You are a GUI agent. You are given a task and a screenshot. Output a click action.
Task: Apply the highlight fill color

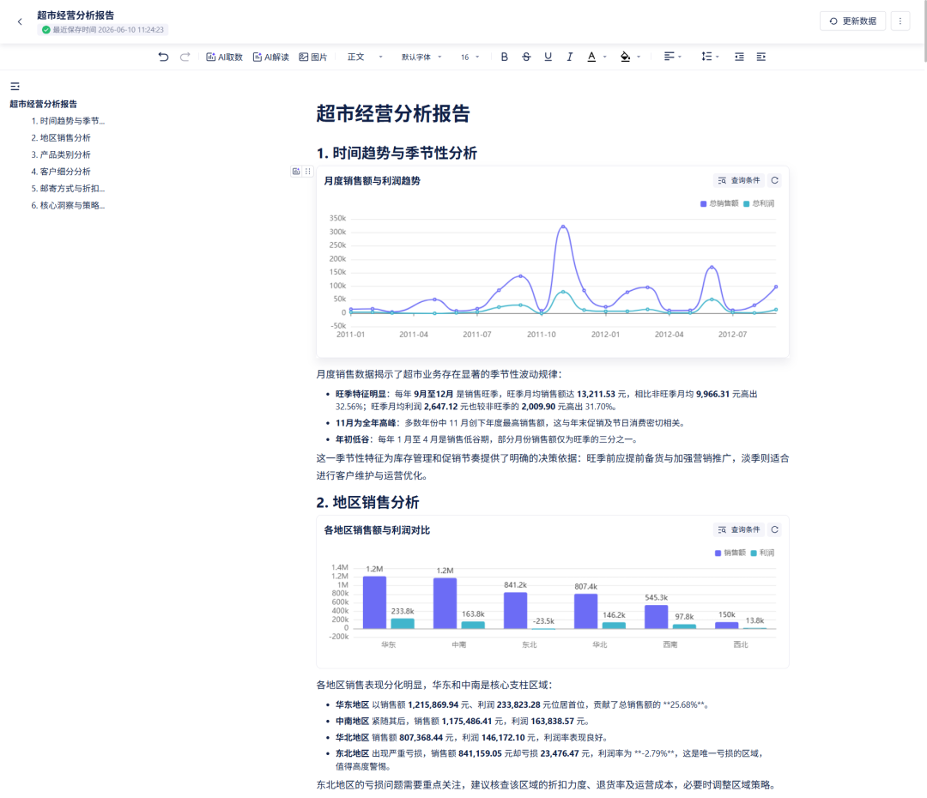pos(625,57)
